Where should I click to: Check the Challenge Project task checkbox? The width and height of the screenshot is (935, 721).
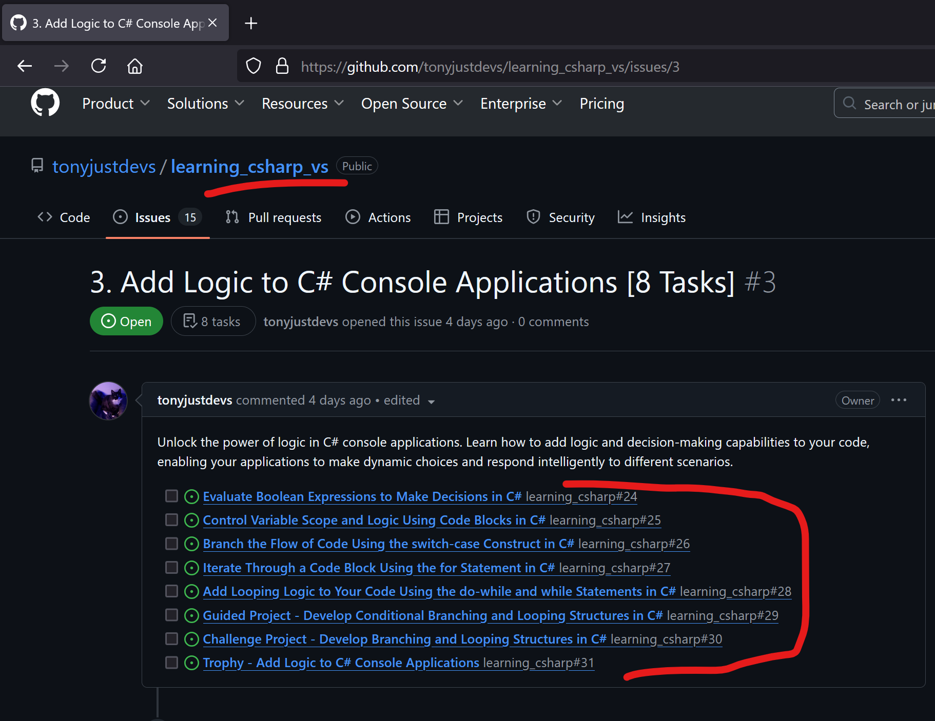[x=171, y=638]
